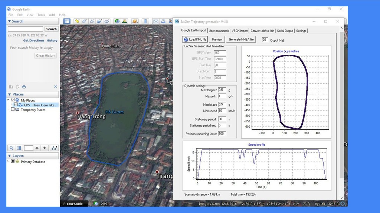Open the Tools menu
380x213 pixels.
[41, 15]
